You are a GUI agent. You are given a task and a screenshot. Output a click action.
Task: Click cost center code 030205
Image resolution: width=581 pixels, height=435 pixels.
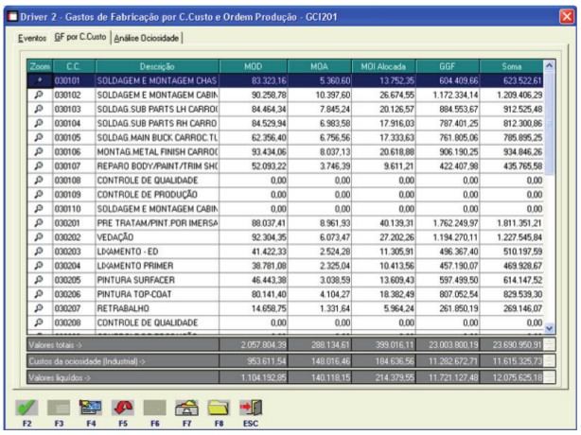tap(67, 280)
